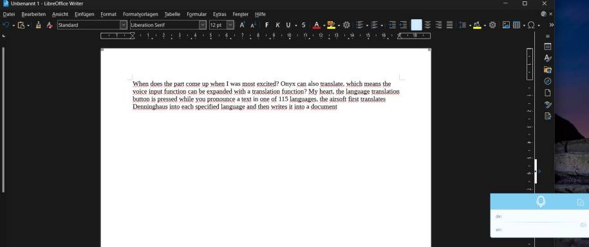Open the sidebar Page panel icon
The height and width of the screenshot is (247, 589).
548,92
